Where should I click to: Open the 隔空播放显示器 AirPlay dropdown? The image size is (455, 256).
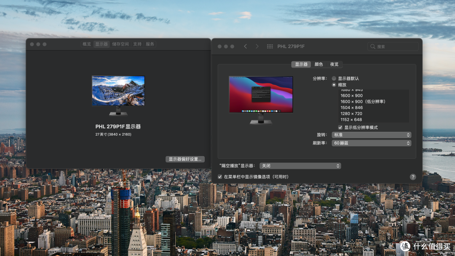coord(300,165)
